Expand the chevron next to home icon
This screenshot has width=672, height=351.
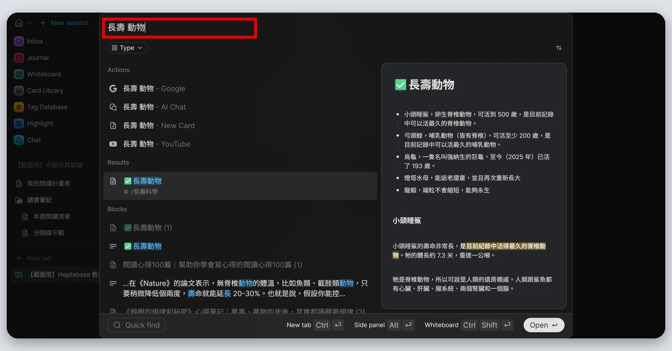click(29, 23)
